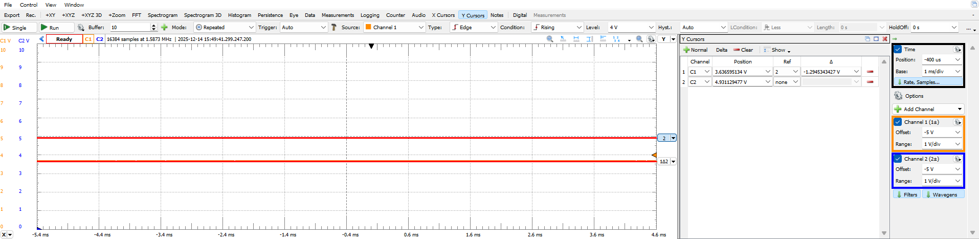The width and height of the screenshot is (979, 239).
Task: Expand the trigger Source Channel 1 dropdown
Action: tap(394, 28)
